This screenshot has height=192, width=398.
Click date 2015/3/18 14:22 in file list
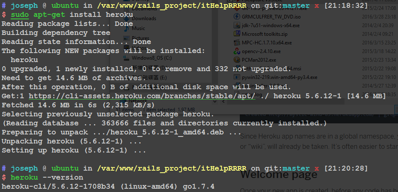(379, 51)
